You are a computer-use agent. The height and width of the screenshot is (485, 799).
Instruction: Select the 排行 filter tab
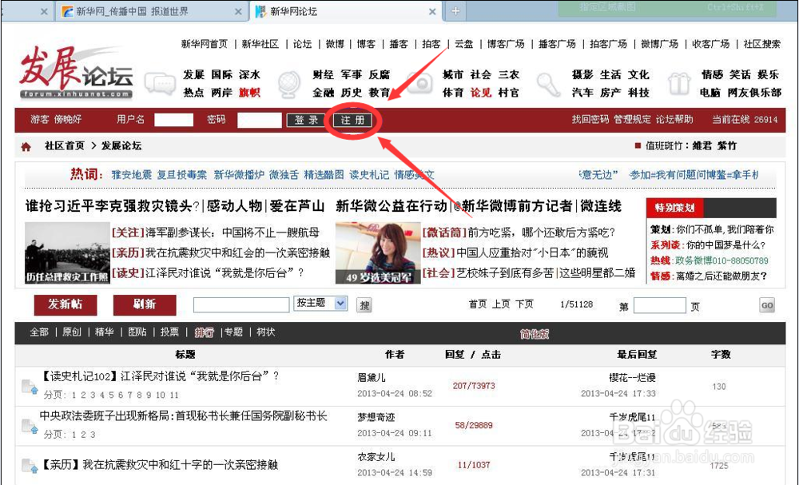[205, 332]
